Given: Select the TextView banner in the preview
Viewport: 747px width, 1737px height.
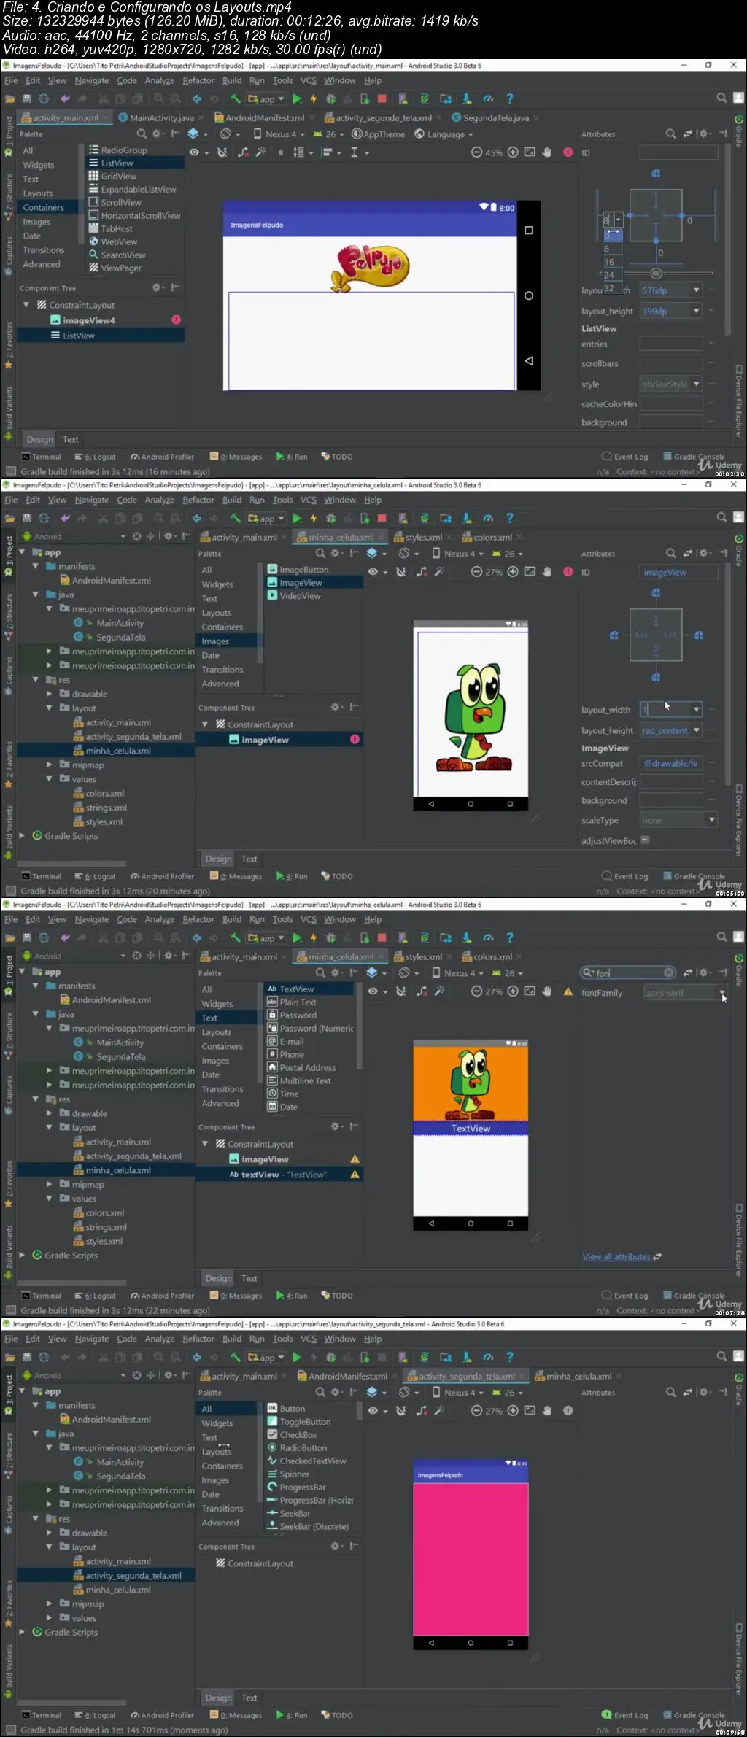Looking at the screenshot, I should click(x=471, y=1129).
